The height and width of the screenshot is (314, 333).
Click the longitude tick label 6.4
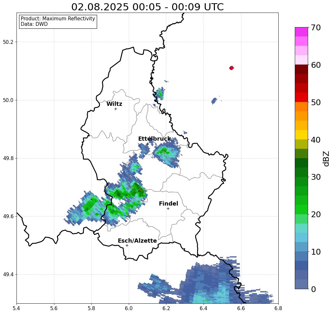point(204,308)
